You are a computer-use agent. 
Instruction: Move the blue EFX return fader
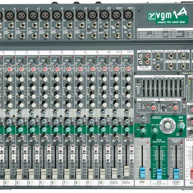159,174
